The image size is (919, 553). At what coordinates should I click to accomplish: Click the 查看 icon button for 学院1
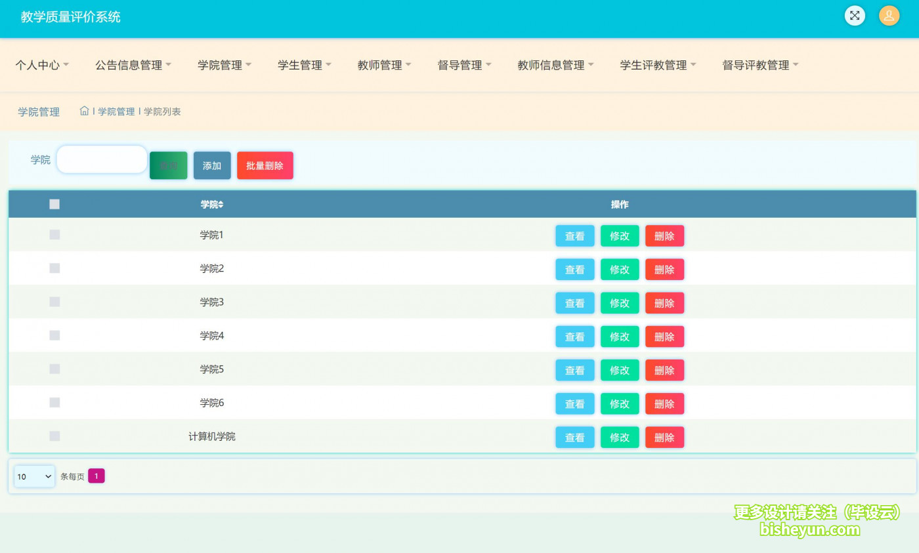point(574,236)
